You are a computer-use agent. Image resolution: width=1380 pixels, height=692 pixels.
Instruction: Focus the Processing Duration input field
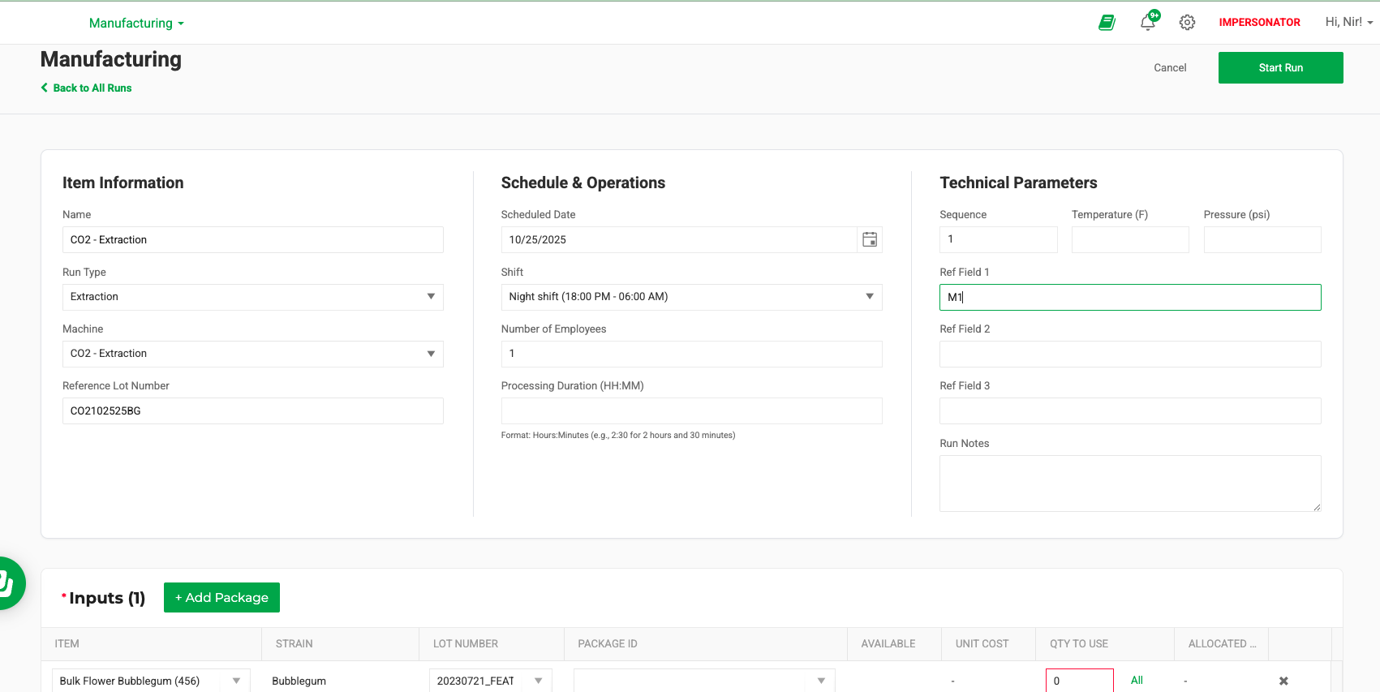(x=691, y=410)
